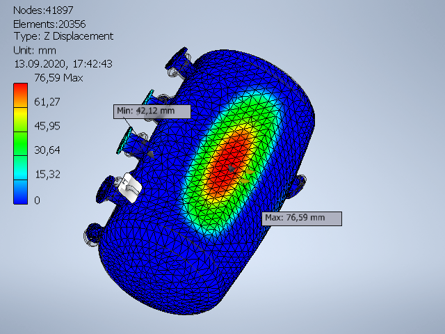Click the white load glyph on the vessel
Viewport: 445px width, 334px height.
[130, 188]
